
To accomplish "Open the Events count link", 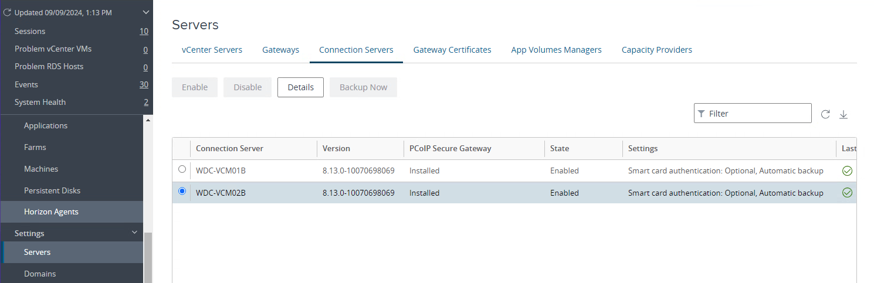I will [x=144, y=84].
